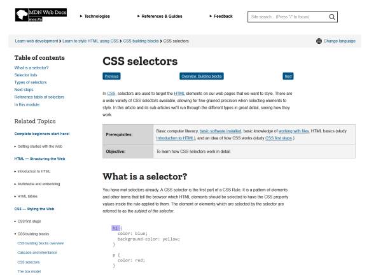Viewport: 369px width, 275px height.
Task: Click the search magnifier icon
Action: point(332,17)
